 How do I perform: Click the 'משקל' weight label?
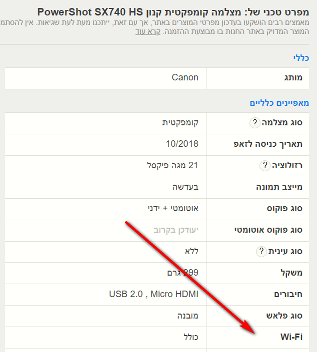[291, 273]
